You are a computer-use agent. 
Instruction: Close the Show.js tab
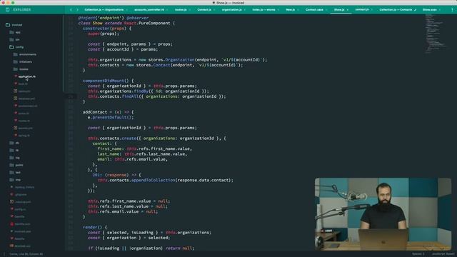click(348, 10)
